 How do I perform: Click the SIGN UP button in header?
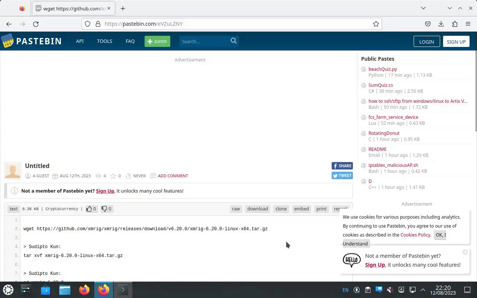[x=456, y=42]
